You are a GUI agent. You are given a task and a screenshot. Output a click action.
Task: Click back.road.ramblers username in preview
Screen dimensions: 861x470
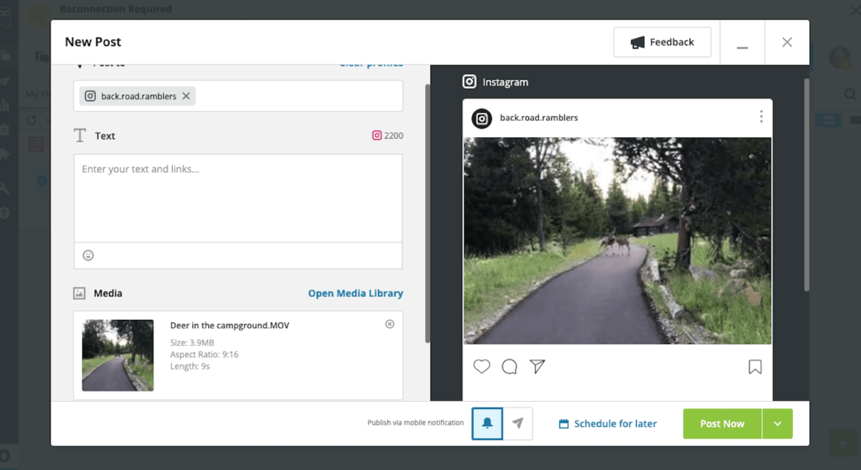539,117
